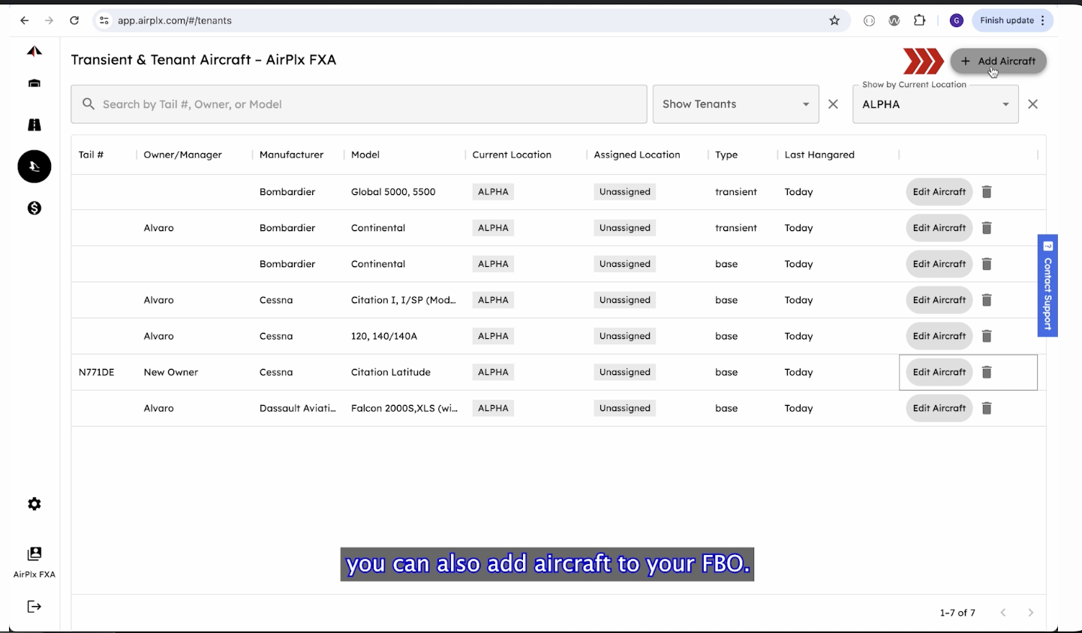Open the hangar icon in sidebar

click(35, 83)
